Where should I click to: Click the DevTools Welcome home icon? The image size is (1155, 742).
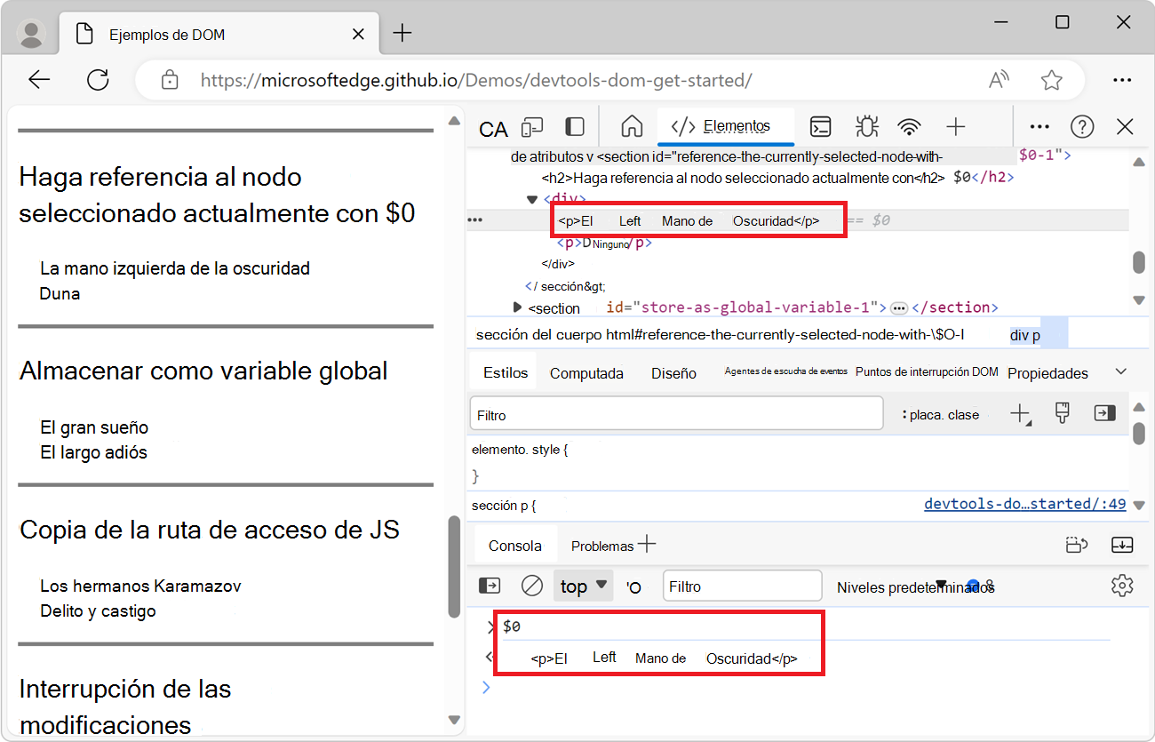click(x=632, y=127)
